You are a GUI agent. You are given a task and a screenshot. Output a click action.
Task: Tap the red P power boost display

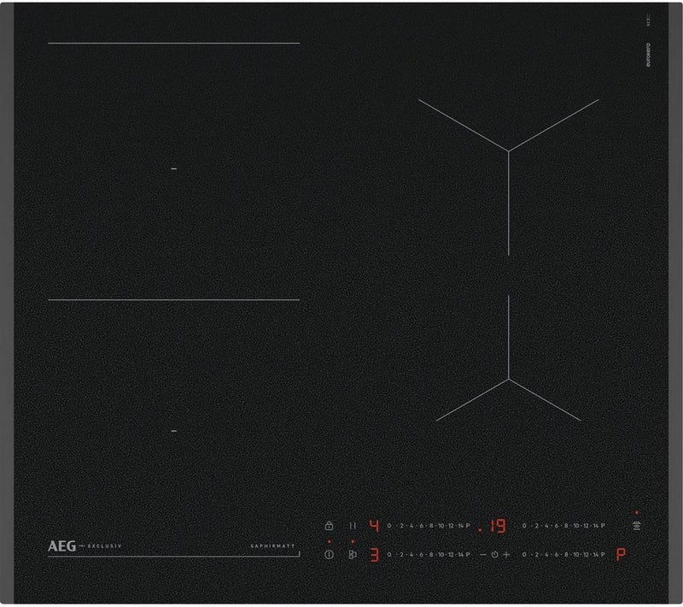tap(621, 555)
